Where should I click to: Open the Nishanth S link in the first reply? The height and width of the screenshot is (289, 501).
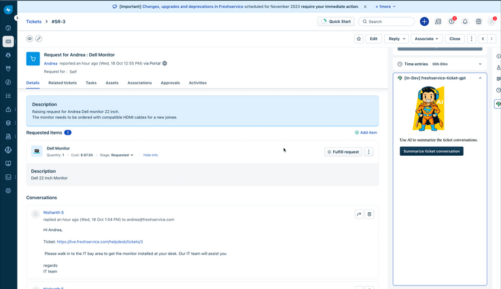coord(53,212)
